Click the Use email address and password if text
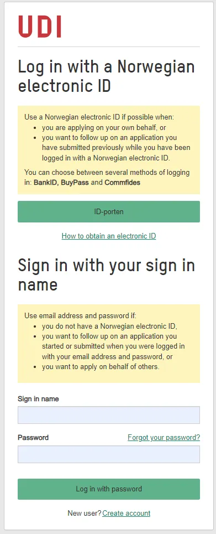Viewport: 216px width, 534px height. [80, 316]
